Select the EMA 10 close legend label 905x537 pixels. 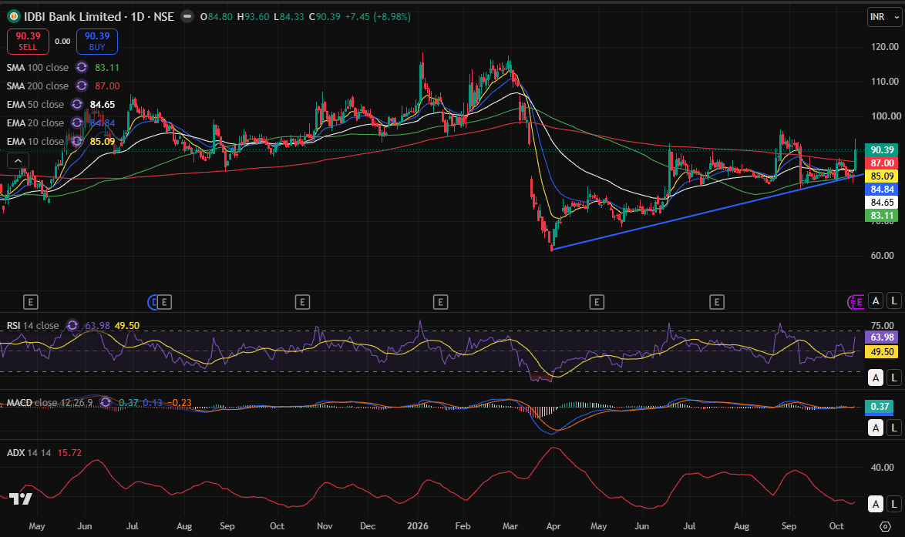(x=35, y=141)
